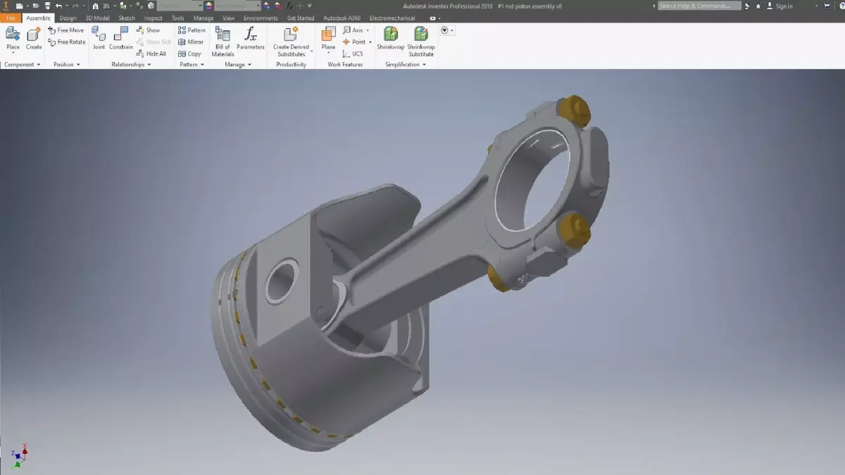Expand the Pattern panel dropdown
This screenshot has height=475, width=845.
click(x=202, y=65)
